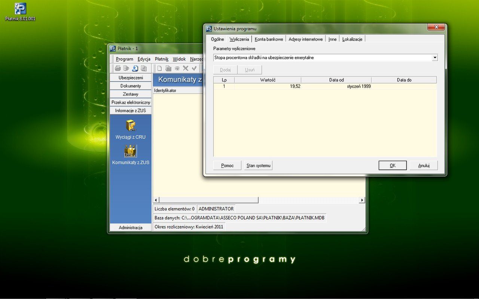479x299 pixels.
Task: Click the horizontal scrollbar right arrow
Action: (x=362, y=200)
